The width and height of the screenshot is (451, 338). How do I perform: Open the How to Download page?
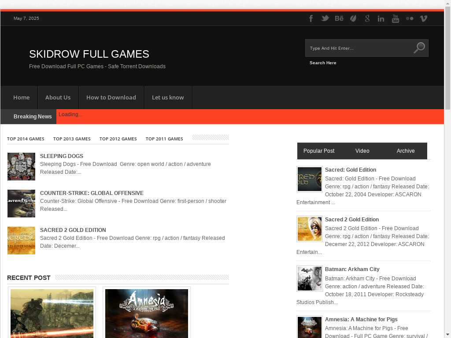pos(111,97)
